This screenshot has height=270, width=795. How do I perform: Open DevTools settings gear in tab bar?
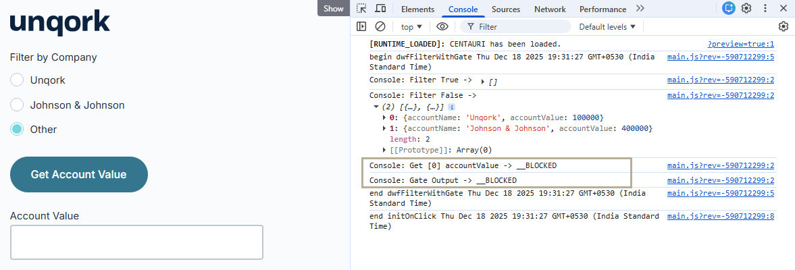coord(746,8)
